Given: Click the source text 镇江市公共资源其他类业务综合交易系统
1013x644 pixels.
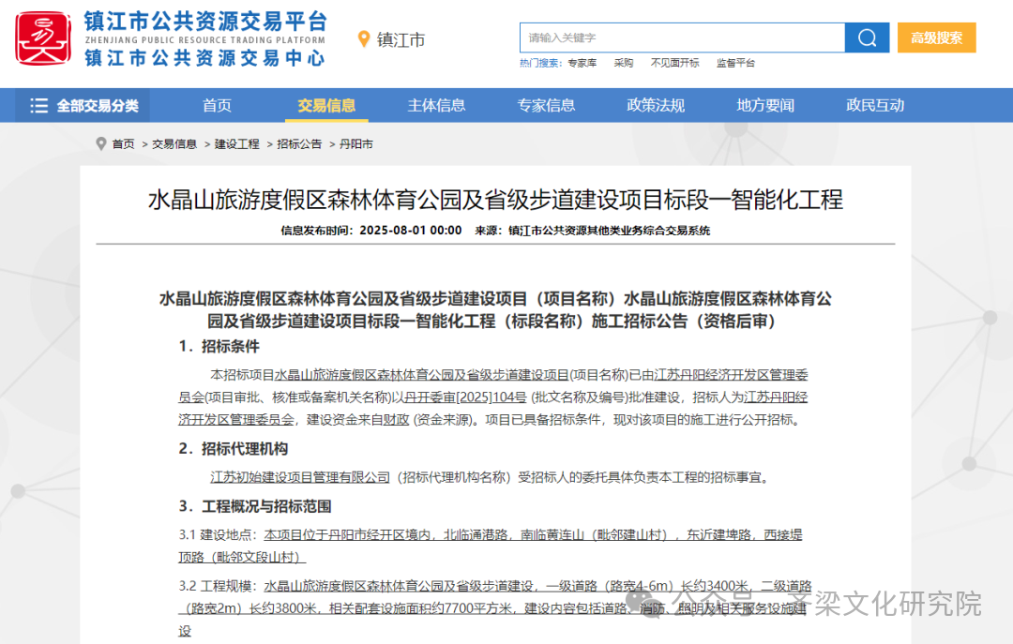Looking at the screenshot, I should tap(610, 231).
